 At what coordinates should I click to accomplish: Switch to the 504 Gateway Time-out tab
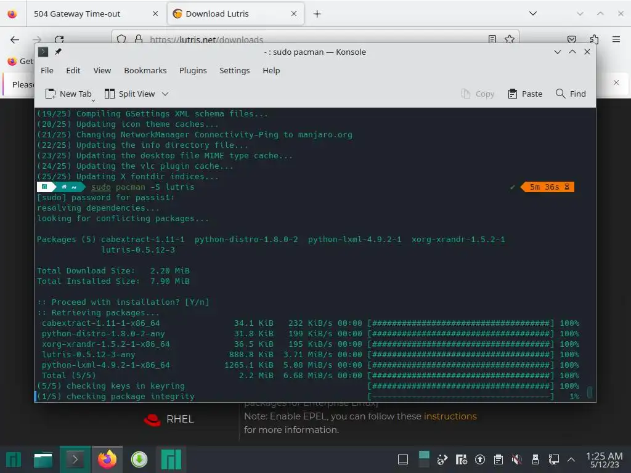(x=77, y=14)
